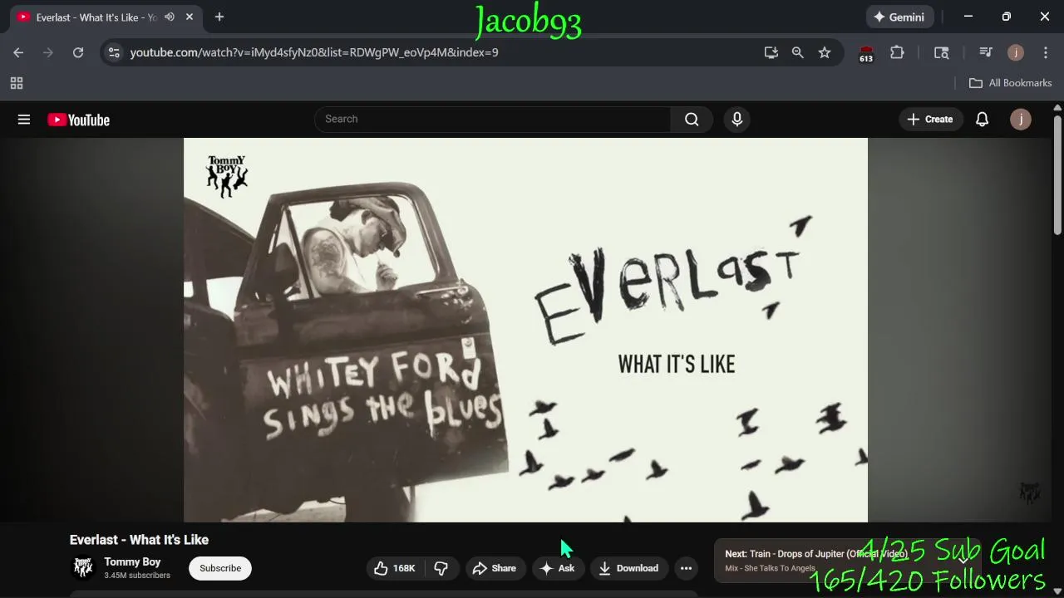
Task: Share the Everlast video
Action: click(495, 568)
